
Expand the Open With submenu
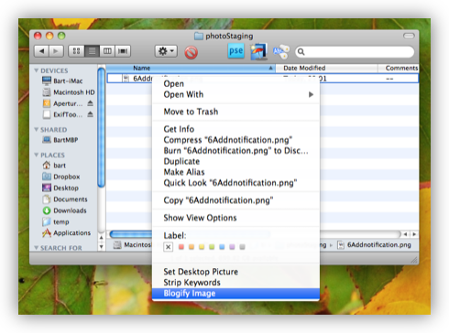235,94
